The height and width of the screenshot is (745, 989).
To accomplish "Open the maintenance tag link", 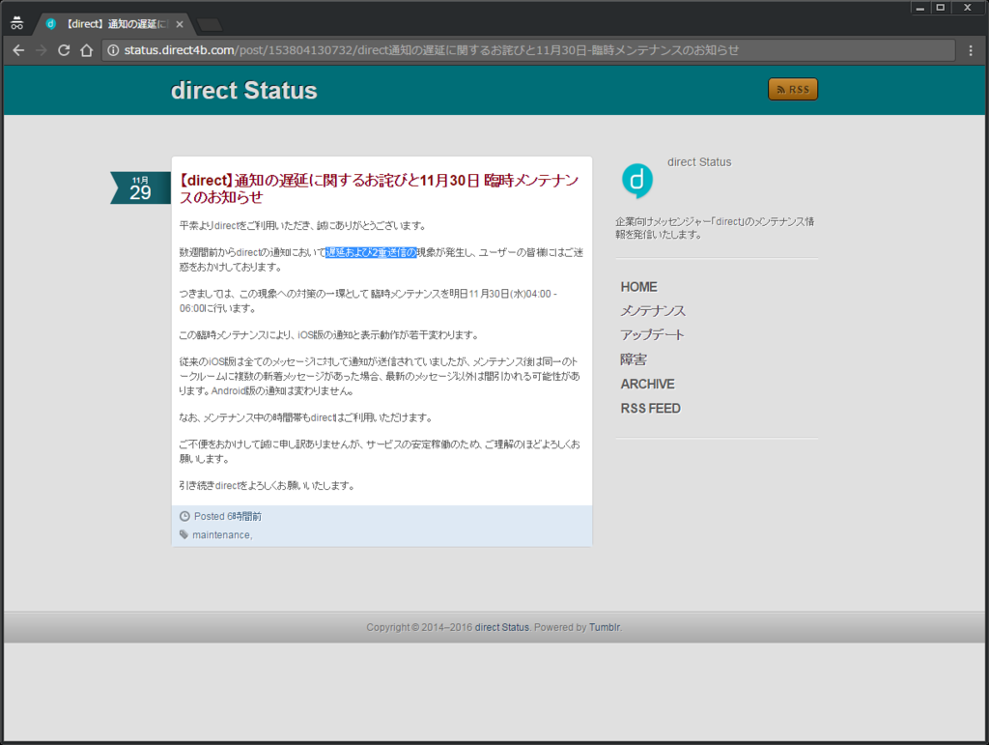I will (221, 535).
